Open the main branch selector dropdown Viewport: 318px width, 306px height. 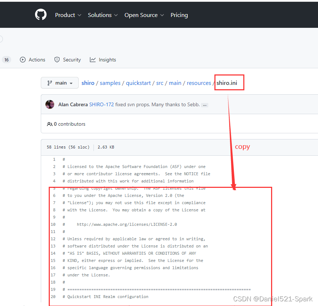(x=60, y=83)
